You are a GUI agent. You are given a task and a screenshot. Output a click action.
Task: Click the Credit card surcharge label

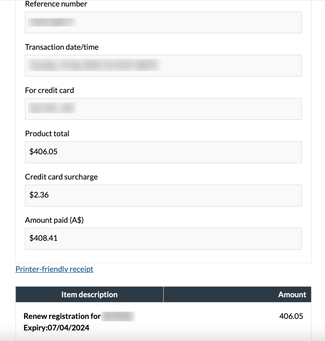pyautogui.click(x=61, y=177)
